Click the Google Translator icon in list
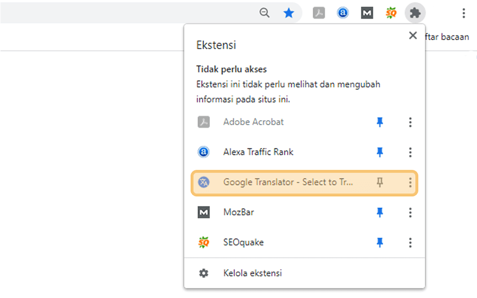477x298 pixels. 204,182
